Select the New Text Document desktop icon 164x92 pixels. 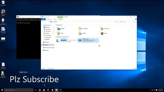click(3, 66)
